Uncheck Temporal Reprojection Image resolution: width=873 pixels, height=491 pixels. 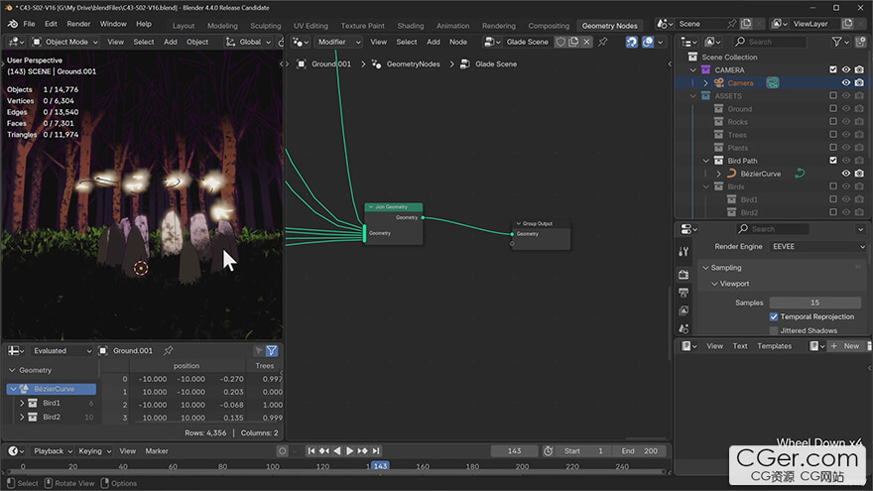pos(774,316)
